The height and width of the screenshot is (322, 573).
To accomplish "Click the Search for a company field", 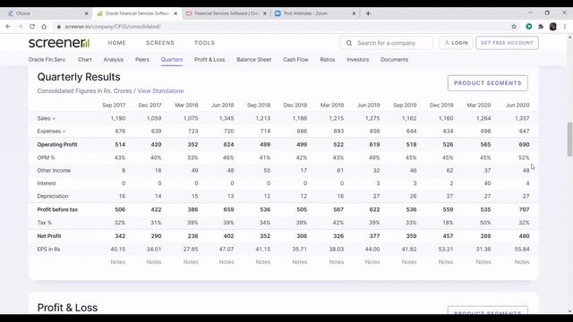I will 386,43.
